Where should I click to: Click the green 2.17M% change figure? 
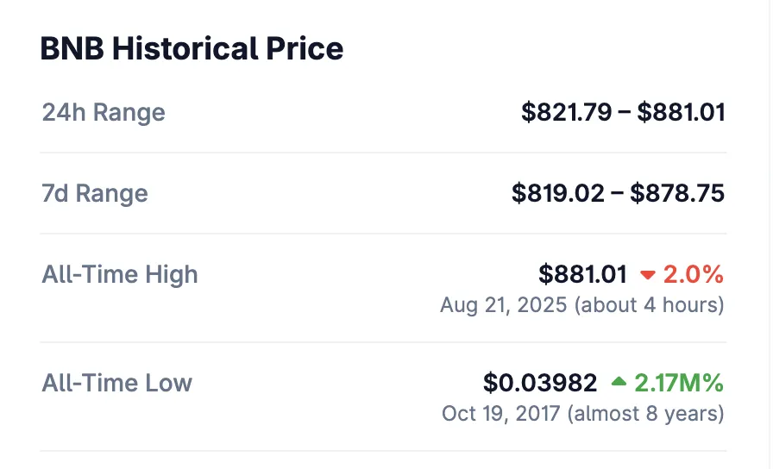click(x=679, y=383)
